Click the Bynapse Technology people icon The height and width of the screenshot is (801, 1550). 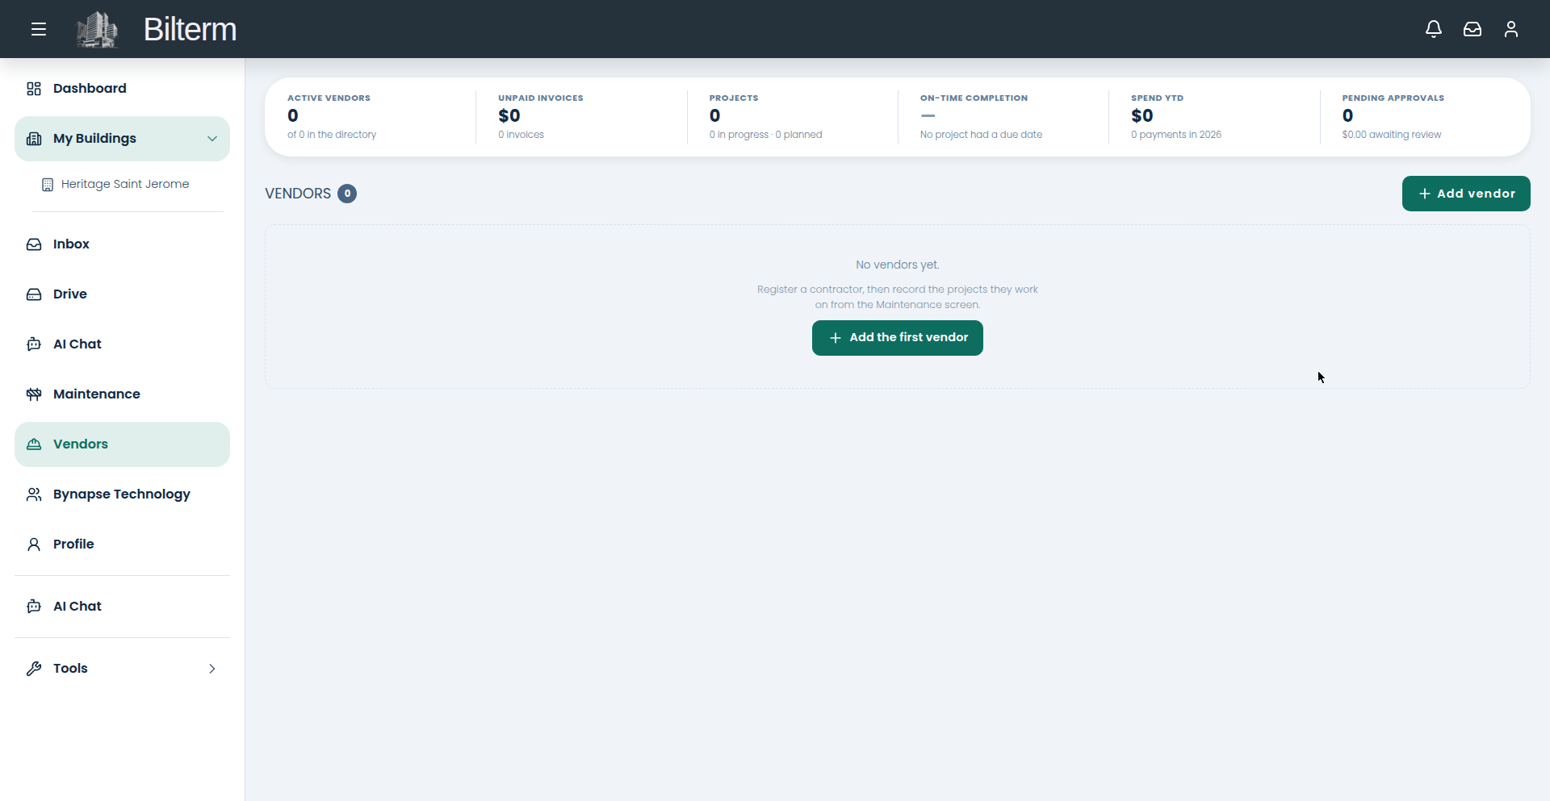[34, 494]
